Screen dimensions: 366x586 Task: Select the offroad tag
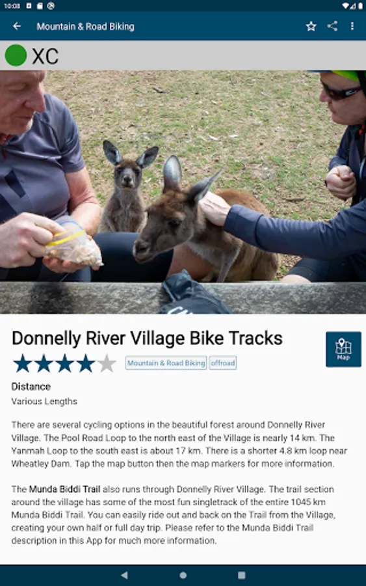(223, 363)
